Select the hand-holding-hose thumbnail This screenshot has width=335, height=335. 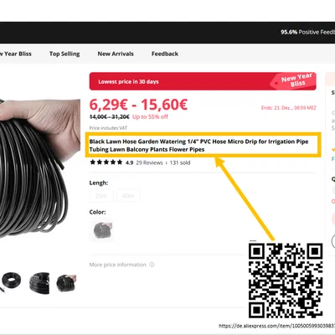[66, 283]
